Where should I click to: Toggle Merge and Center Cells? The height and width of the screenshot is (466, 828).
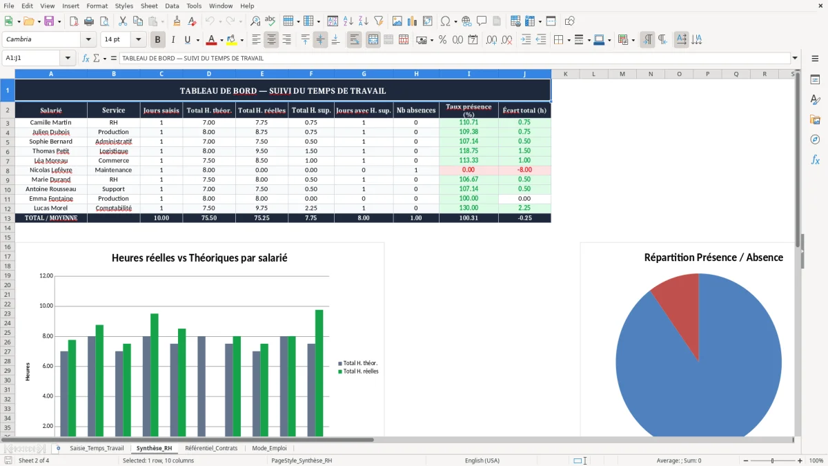coord(373,40)
